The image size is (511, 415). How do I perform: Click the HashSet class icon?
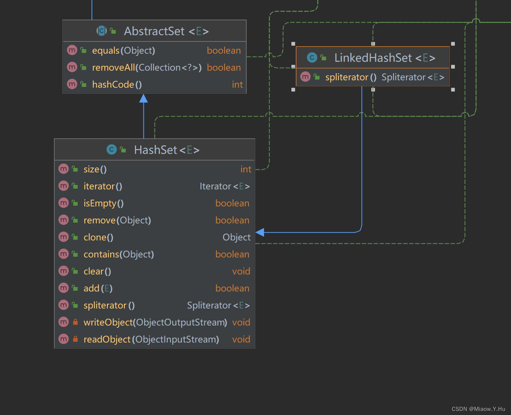111,149
